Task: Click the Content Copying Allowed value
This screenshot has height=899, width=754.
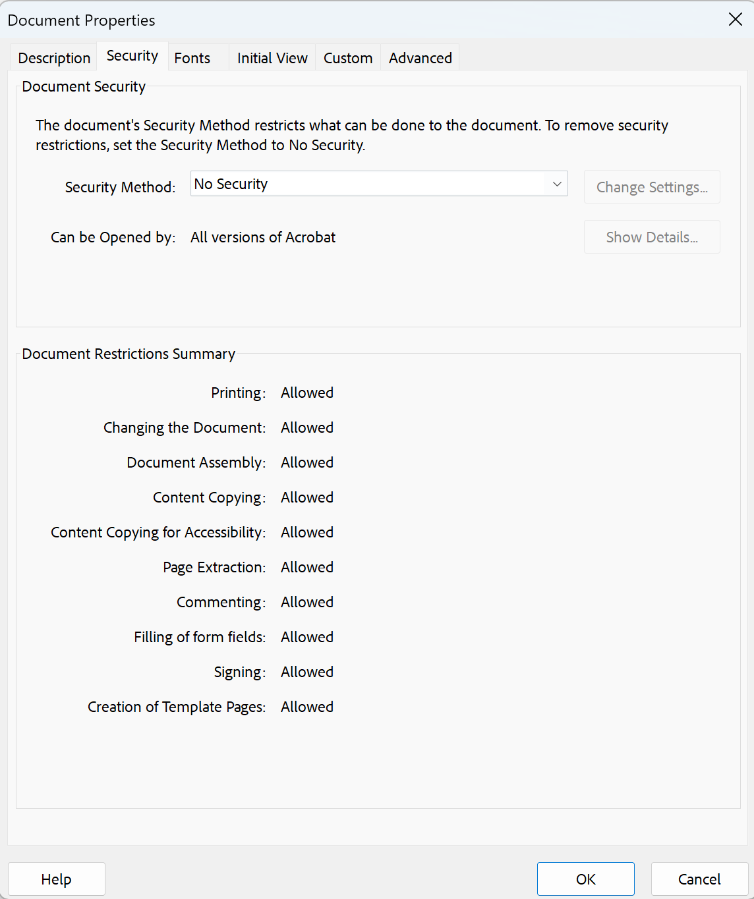Action: (307, 497)
